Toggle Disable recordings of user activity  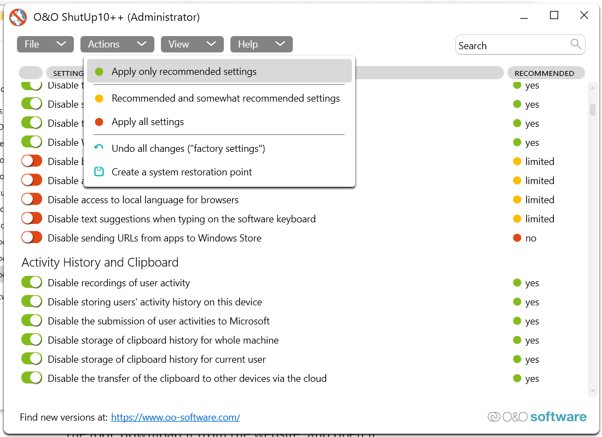coord(32,282)
